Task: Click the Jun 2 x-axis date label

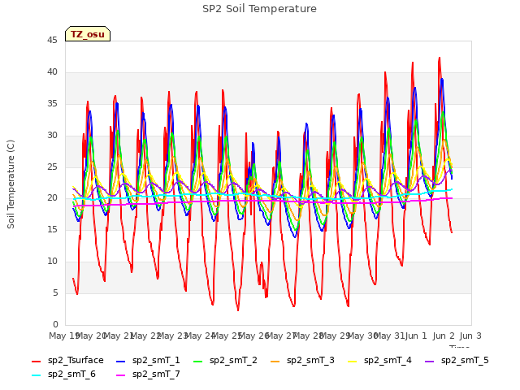Action: click(444, 336)
